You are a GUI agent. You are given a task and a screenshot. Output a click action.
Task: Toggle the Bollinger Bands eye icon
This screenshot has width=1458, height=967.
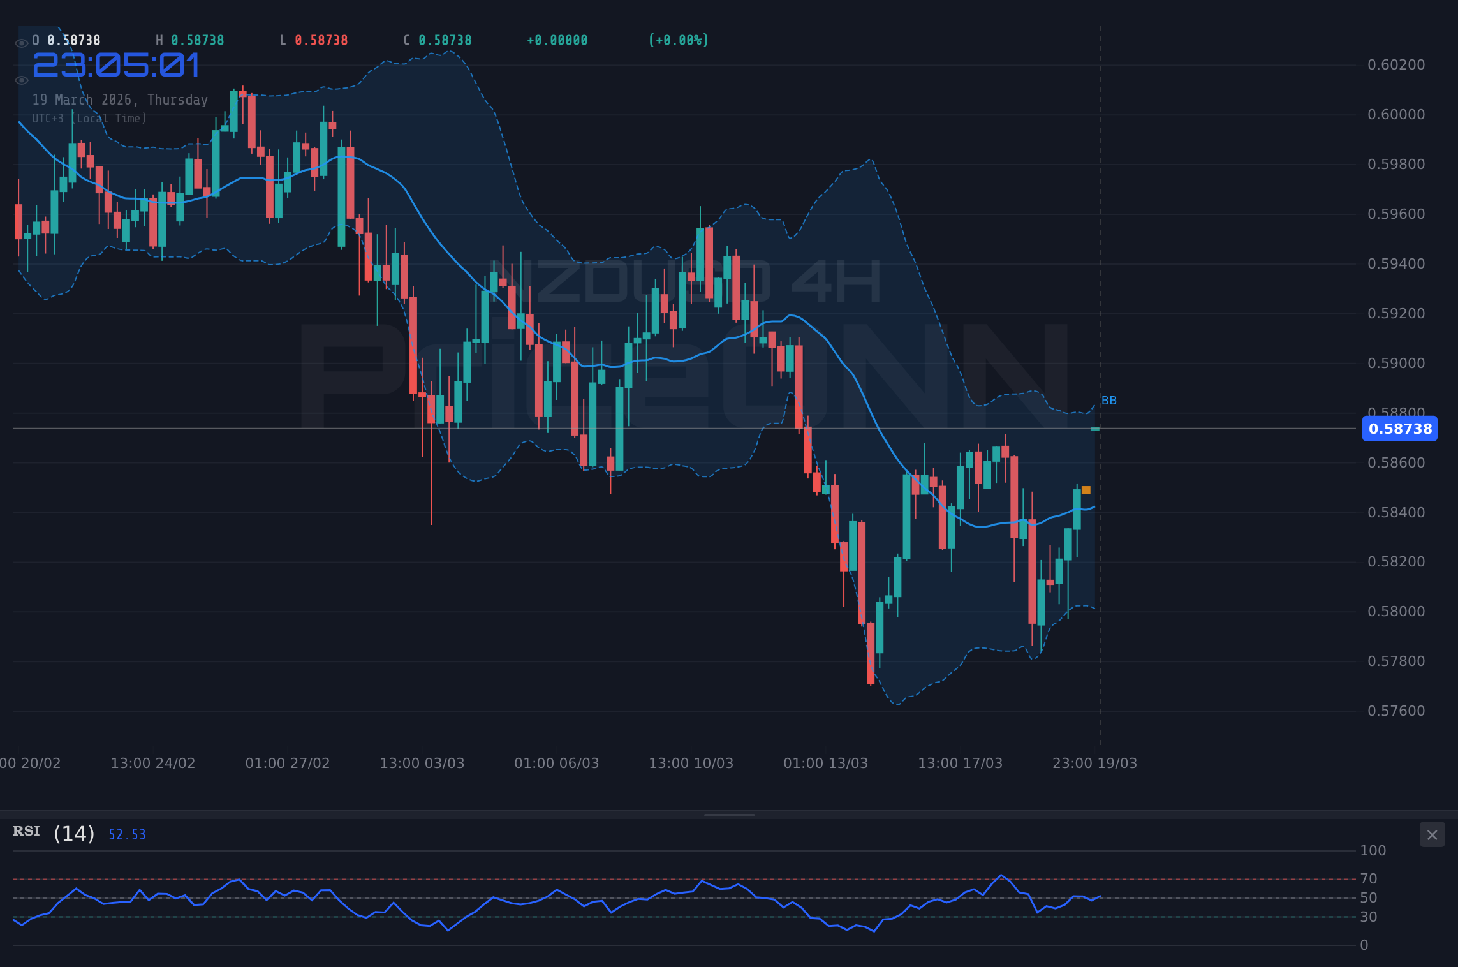coord(22,80)
